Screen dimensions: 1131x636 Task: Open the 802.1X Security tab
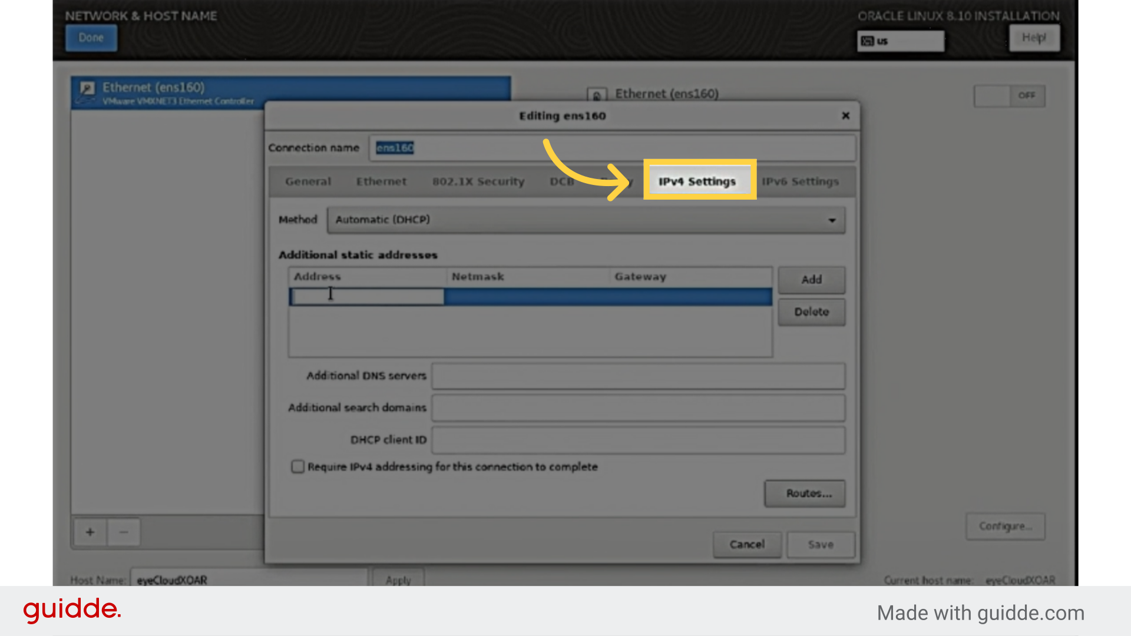coord(478,181)
